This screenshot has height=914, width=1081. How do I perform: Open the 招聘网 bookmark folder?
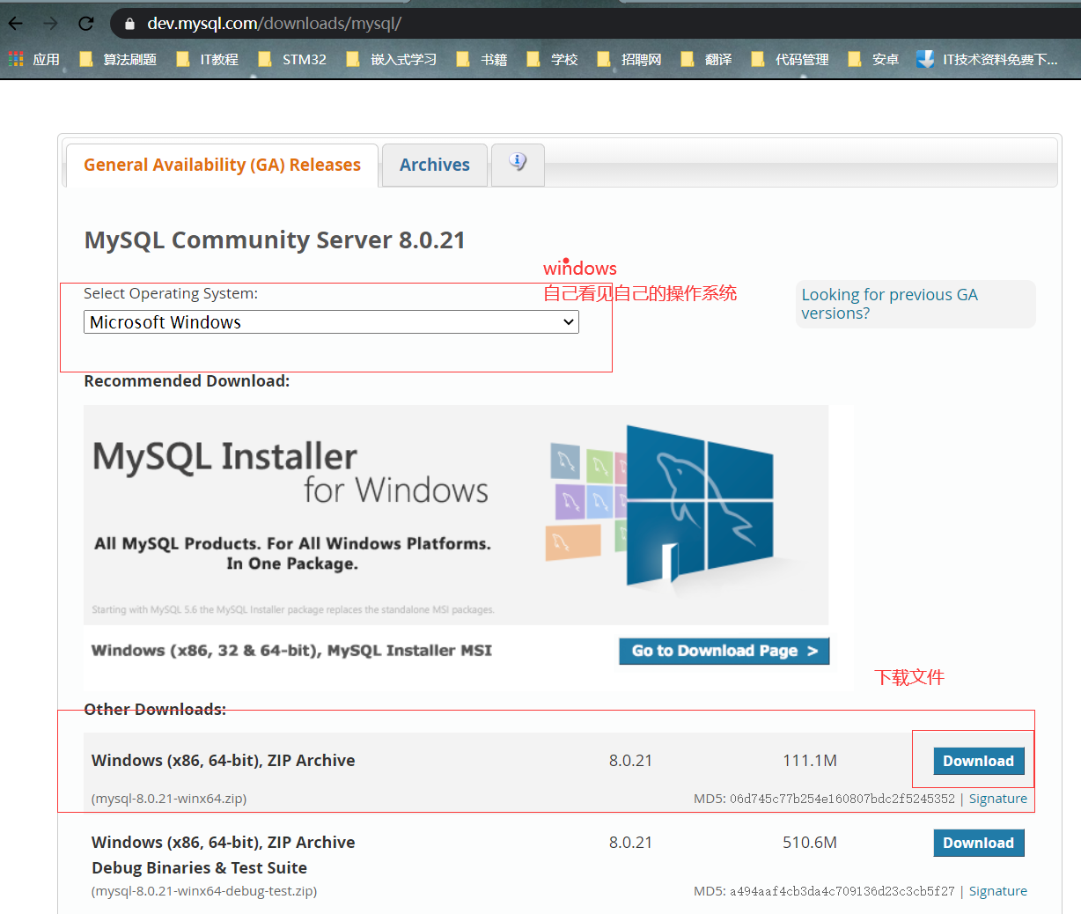pyautogui.click(x=629, y=59)
